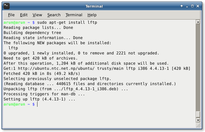
Task: Click the "Terminal" title bar text
Action: pyautogui.click(x=94, y=6)
